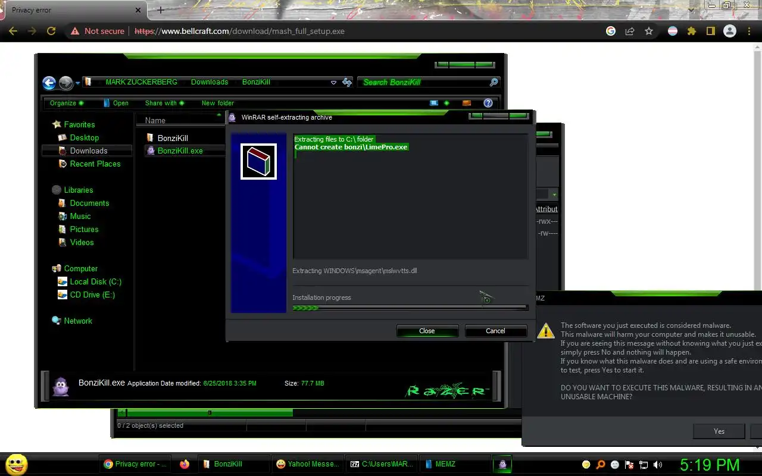Click MARK ZUCKERBERG in the breadcrumb
The height and width of the screenshot is (476, 762).
pyautogui.click(x=141, y=82)
